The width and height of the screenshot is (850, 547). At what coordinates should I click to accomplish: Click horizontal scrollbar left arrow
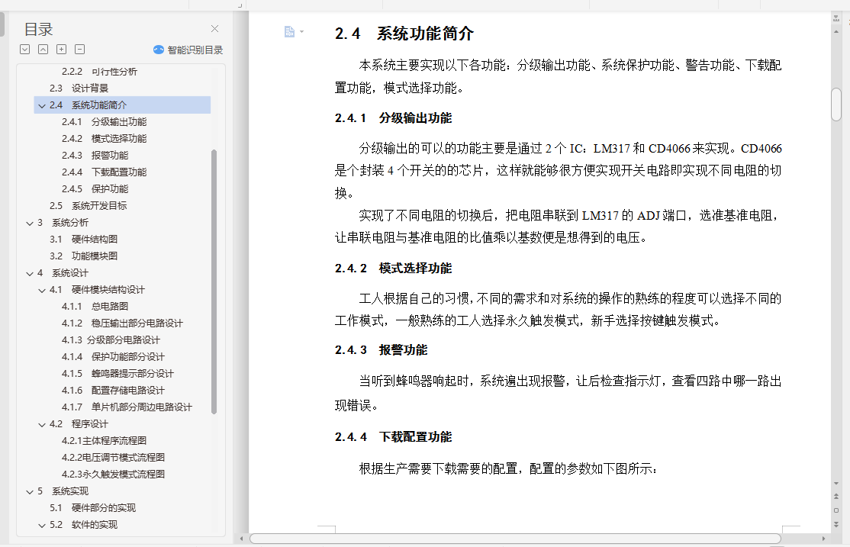242,539
